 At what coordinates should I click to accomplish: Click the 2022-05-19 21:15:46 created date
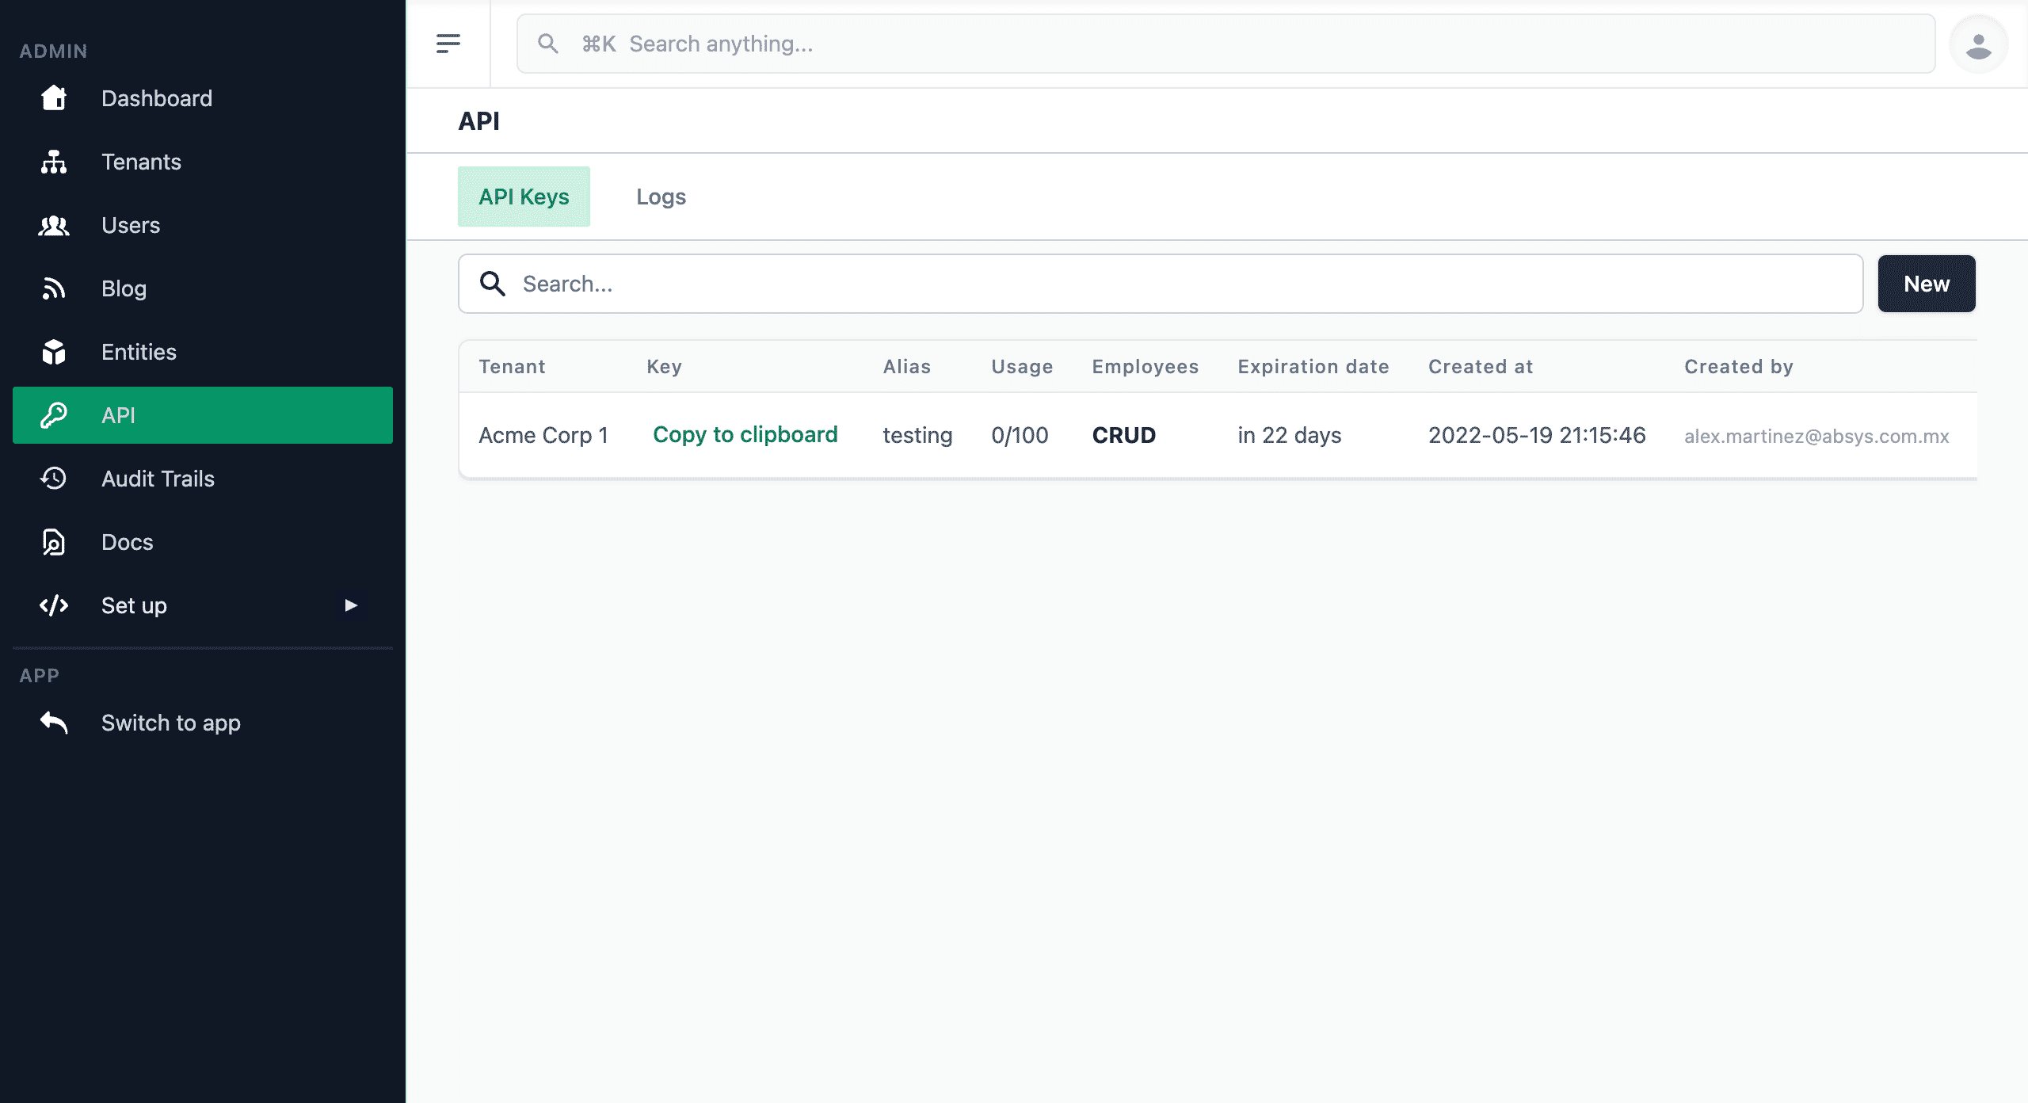pos(1537,435)
